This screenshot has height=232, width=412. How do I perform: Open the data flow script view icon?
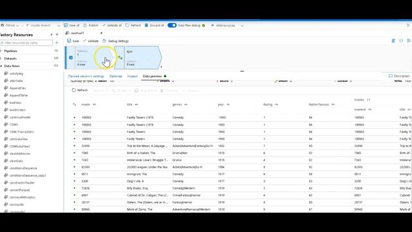393,41
